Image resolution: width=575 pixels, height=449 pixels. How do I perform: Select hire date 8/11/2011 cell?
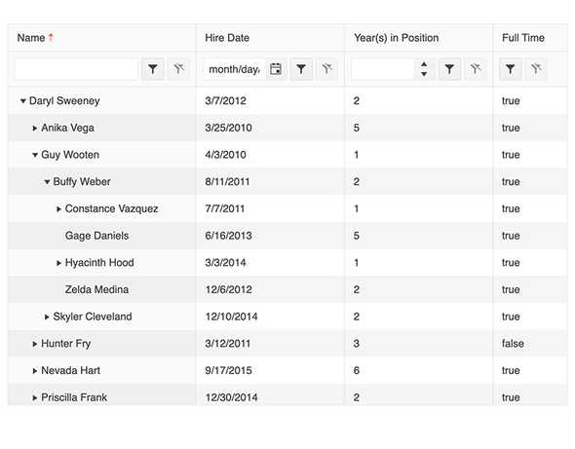[270, 182]
